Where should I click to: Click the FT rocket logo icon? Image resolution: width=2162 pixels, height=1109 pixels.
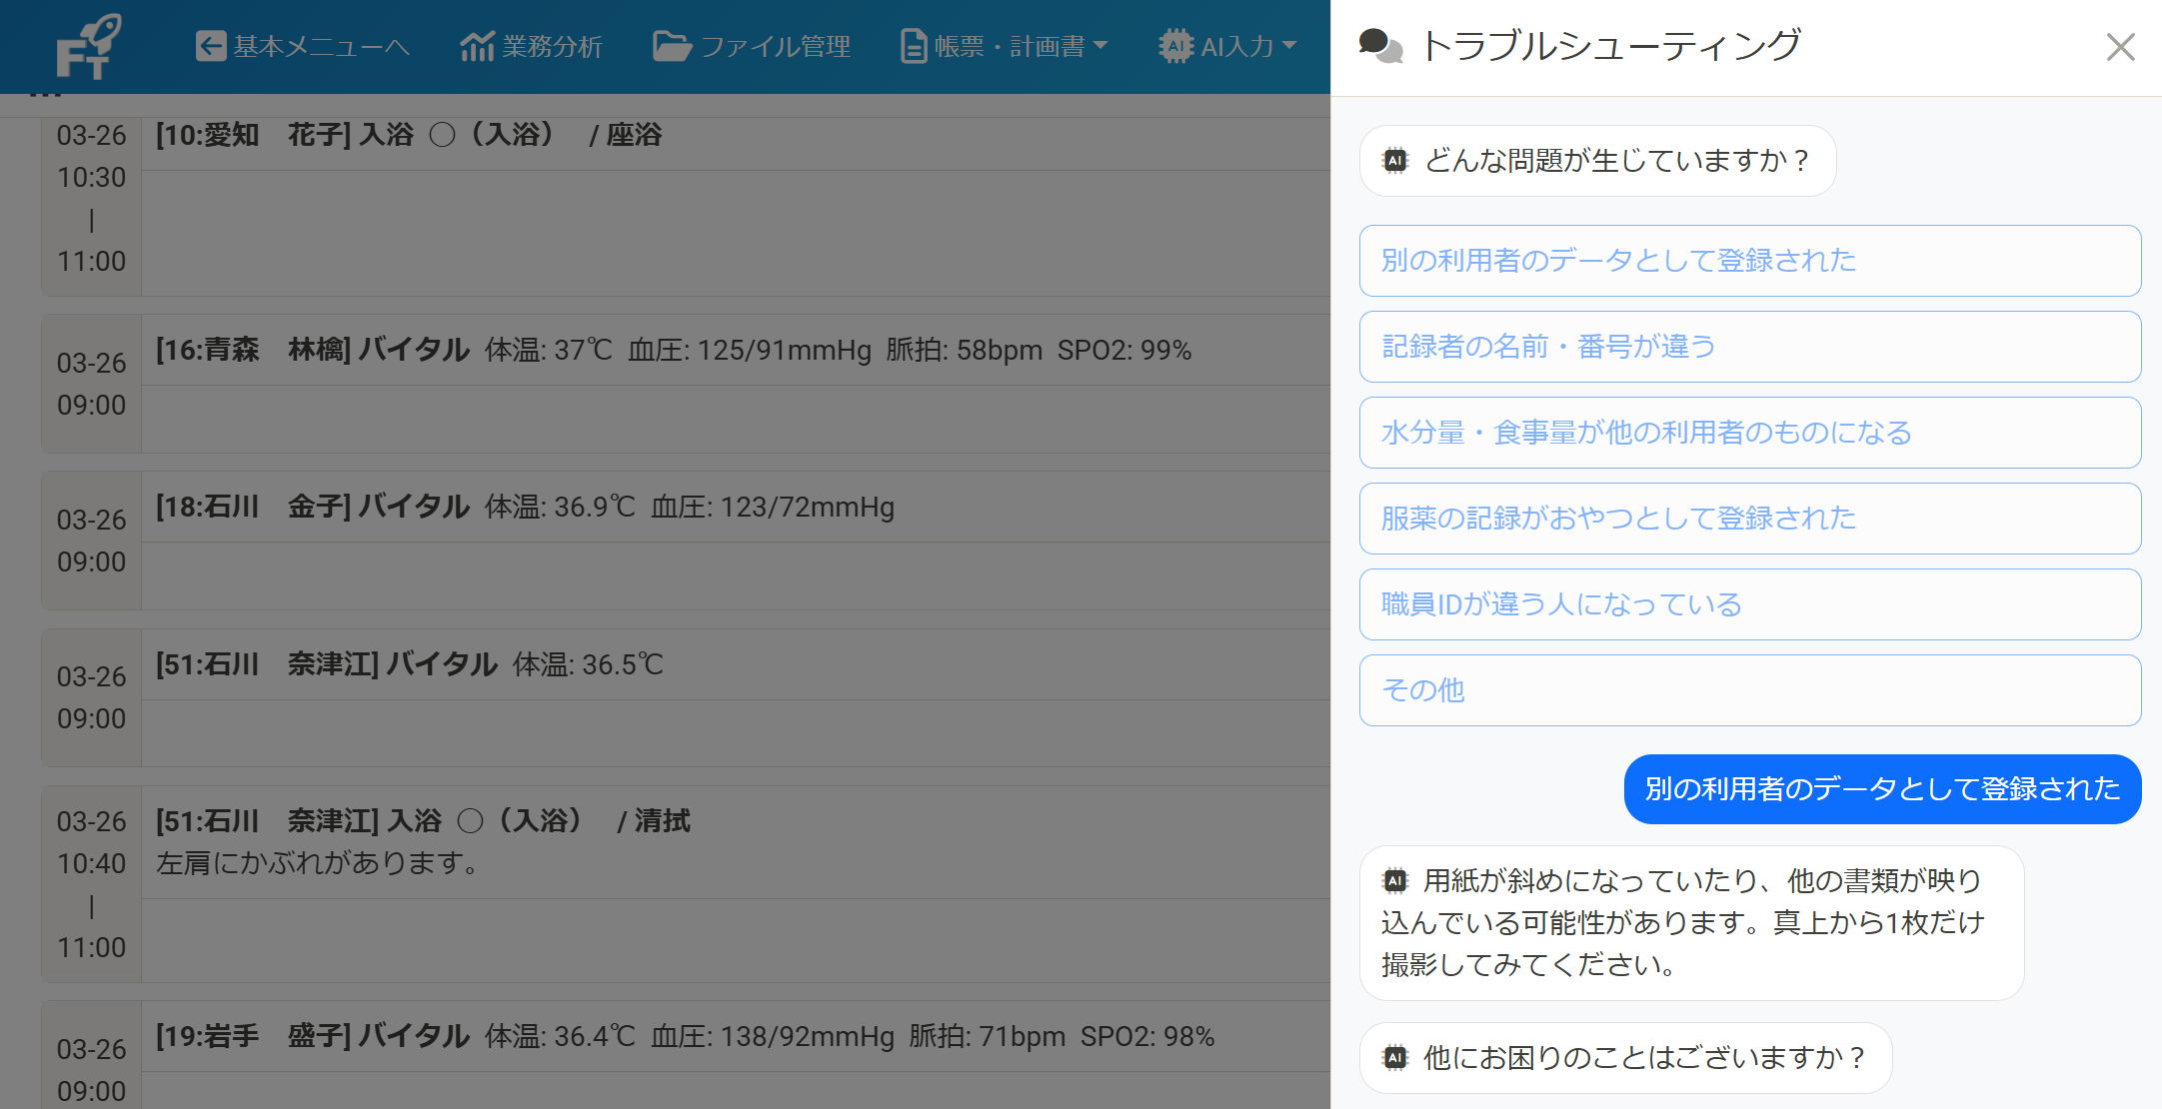point(88,46)
